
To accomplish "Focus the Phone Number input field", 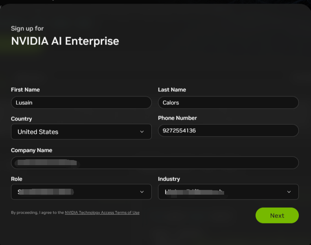I will [228, 131].
